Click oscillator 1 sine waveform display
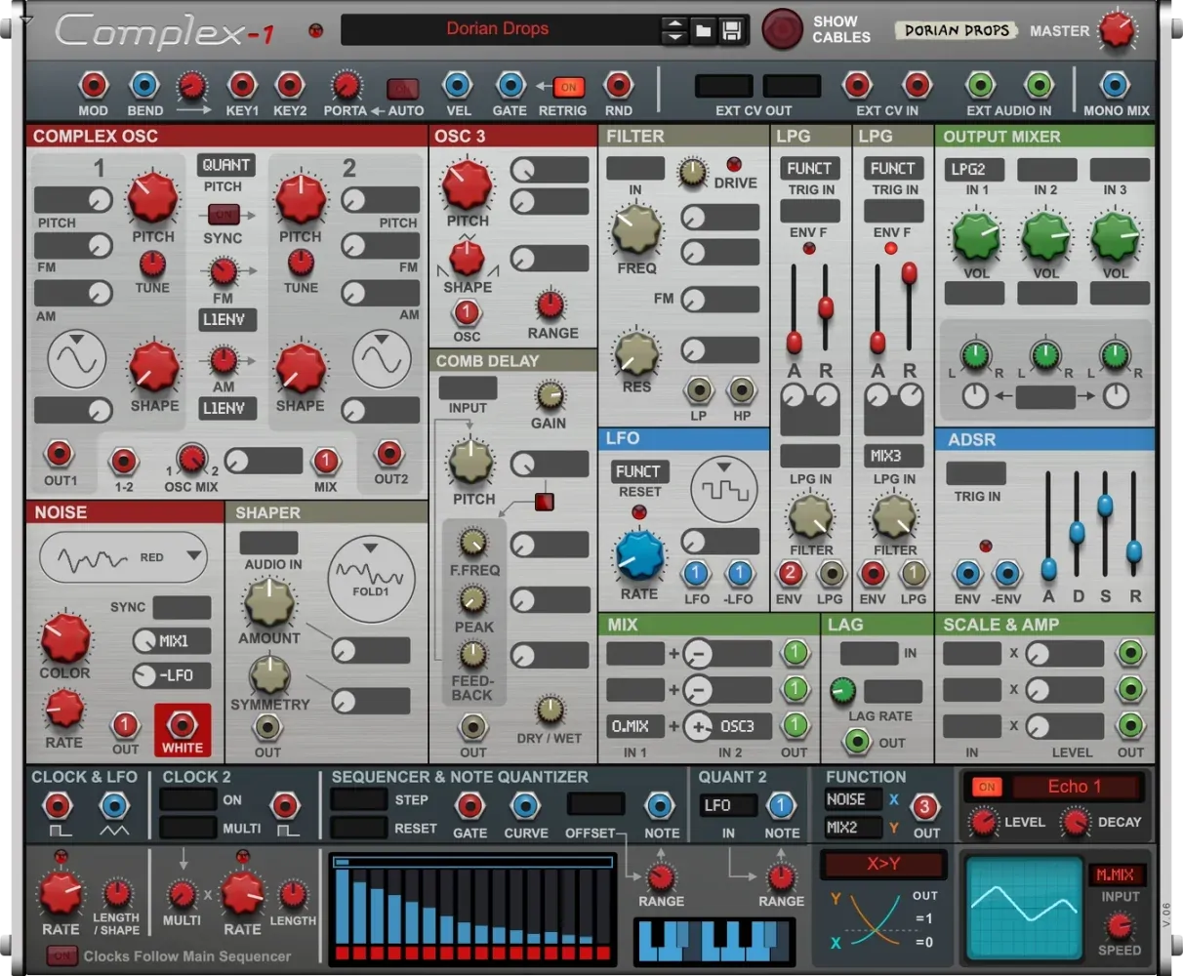This screenshot has width=1183, height=976. (x=77, y=359)
